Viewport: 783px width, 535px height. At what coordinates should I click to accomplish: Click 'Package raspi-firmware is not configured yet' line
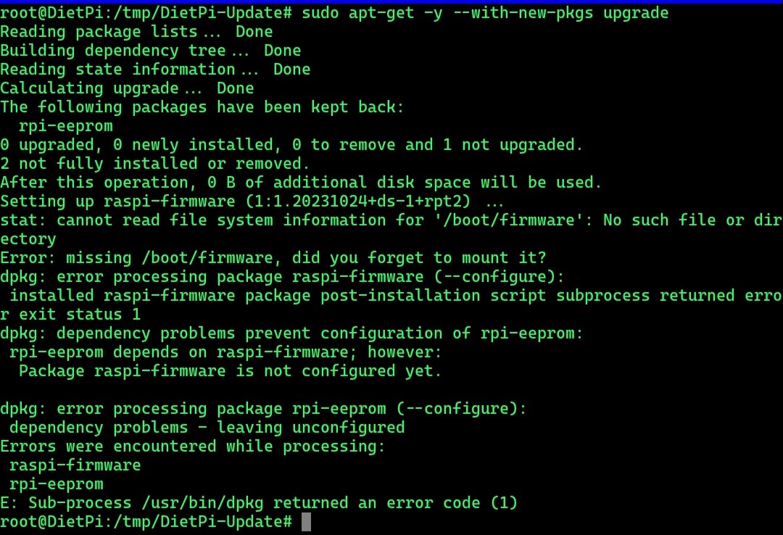pyautogui.click(x=231, y=371)
